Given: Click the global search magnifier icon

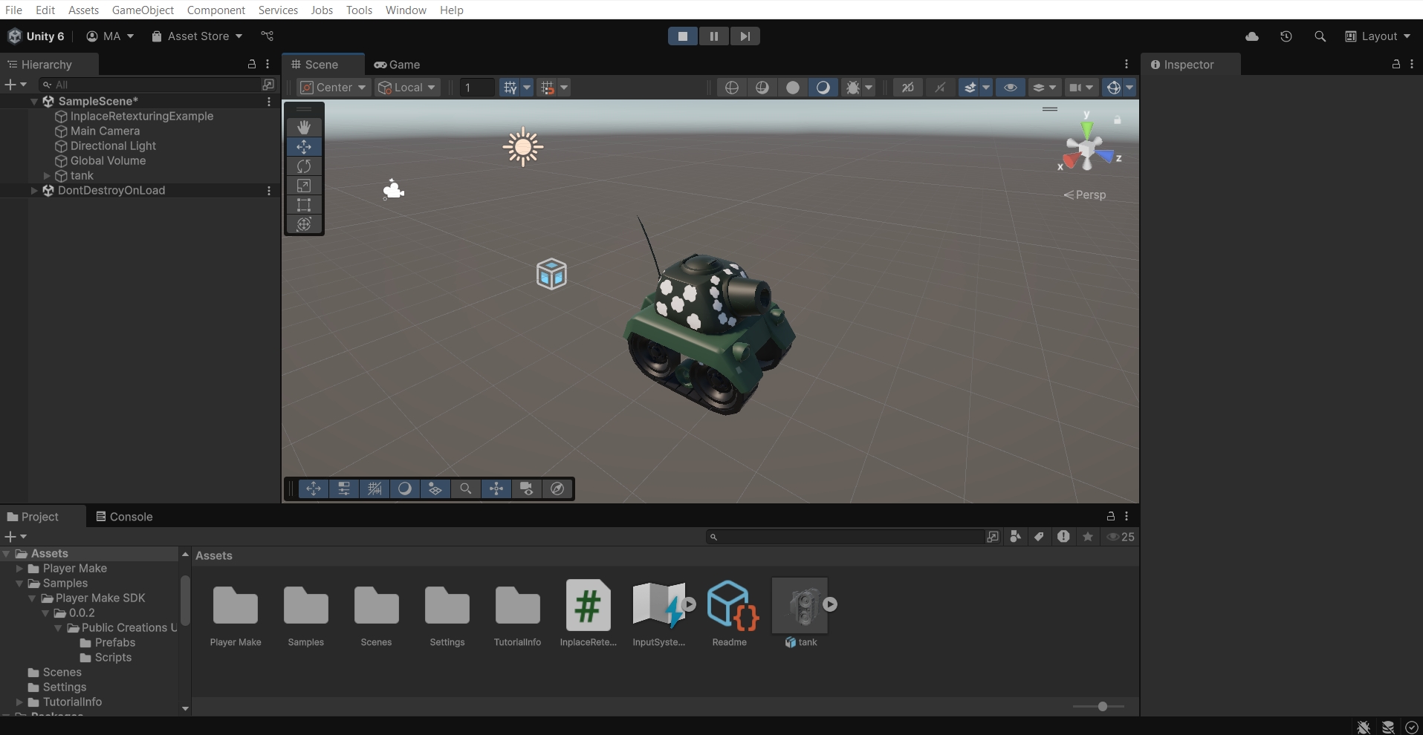Looking at the screenshot, I should (1320, 36).
